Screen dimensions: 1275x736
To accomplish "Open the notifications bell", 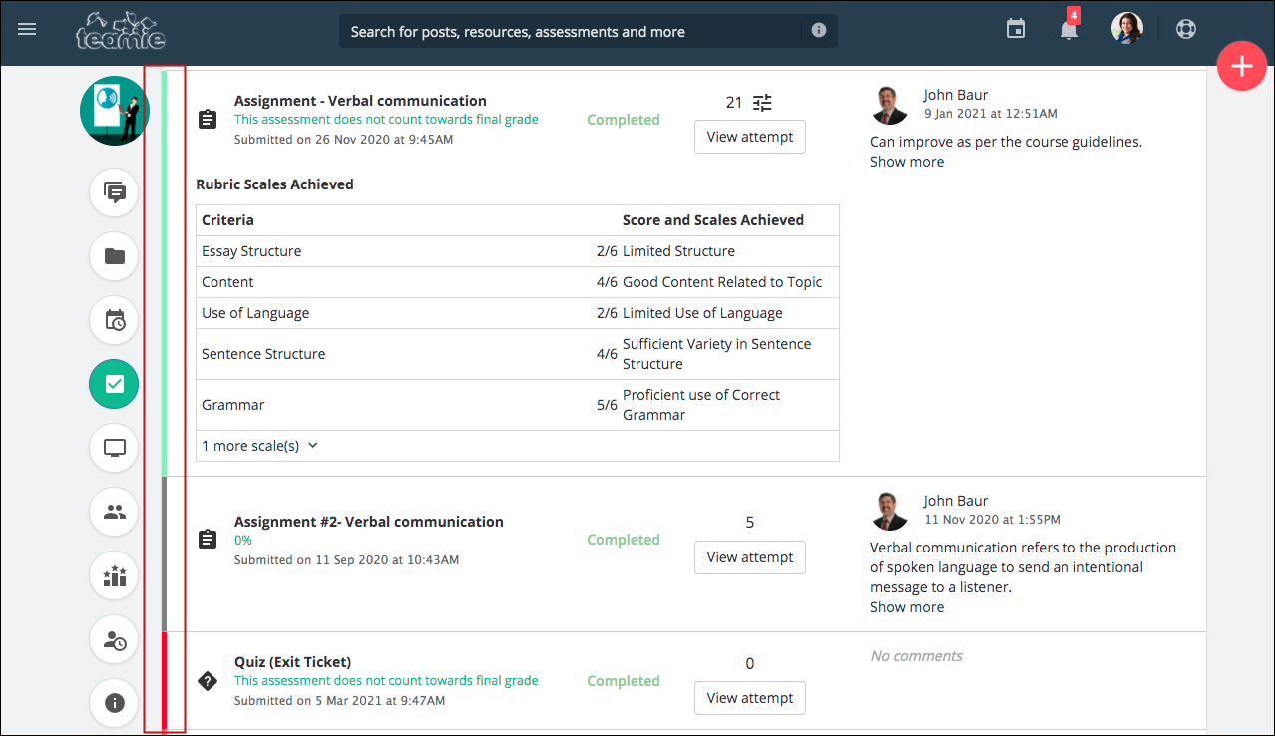I will click(1068, 30).
